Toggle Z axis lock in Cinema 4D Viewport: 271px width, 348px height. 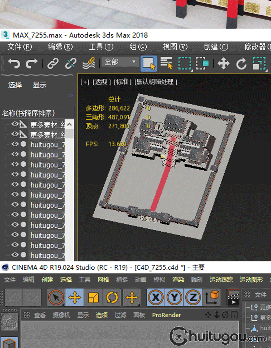pyautogui.click(x=193, y=297)
